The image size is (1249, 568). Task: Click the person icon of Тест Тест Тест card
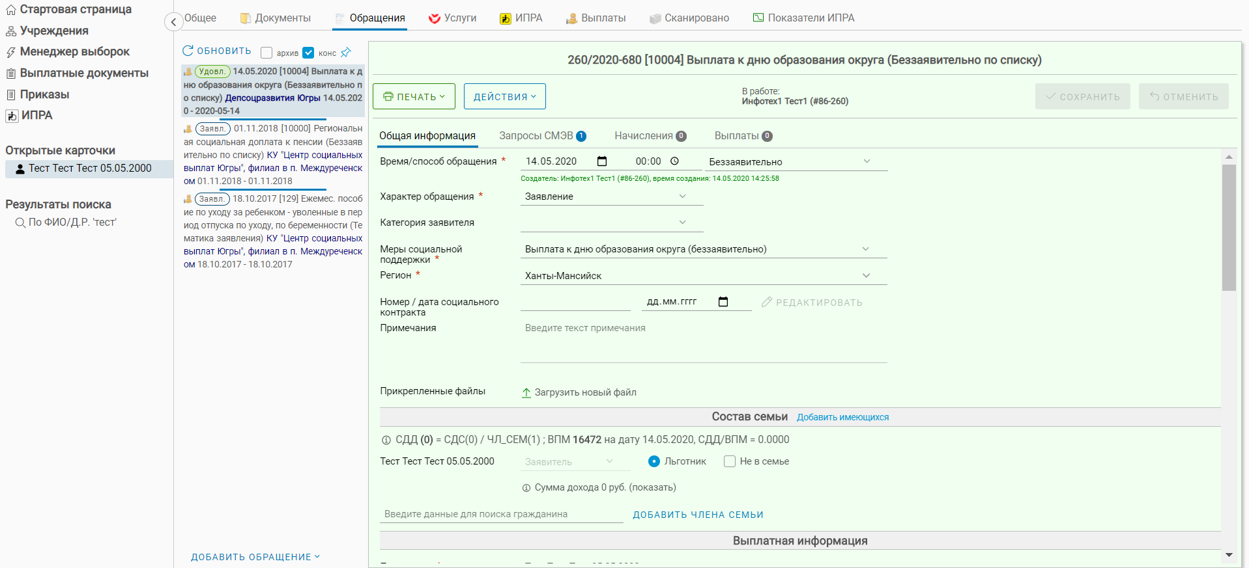[20, 169]
